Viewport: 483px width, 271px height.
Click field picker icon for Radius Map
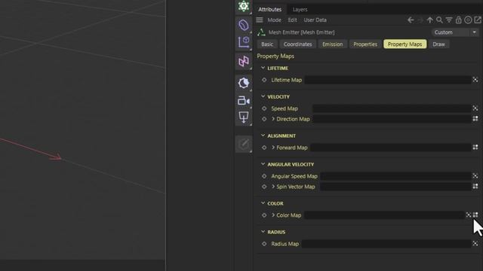coord(475,244)
